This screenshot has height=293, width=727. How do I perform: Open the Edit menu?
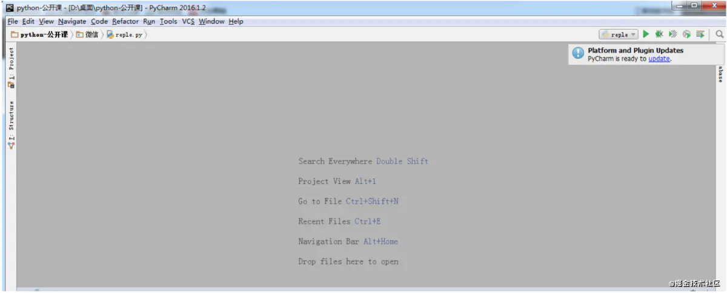[x=28, y=21]
